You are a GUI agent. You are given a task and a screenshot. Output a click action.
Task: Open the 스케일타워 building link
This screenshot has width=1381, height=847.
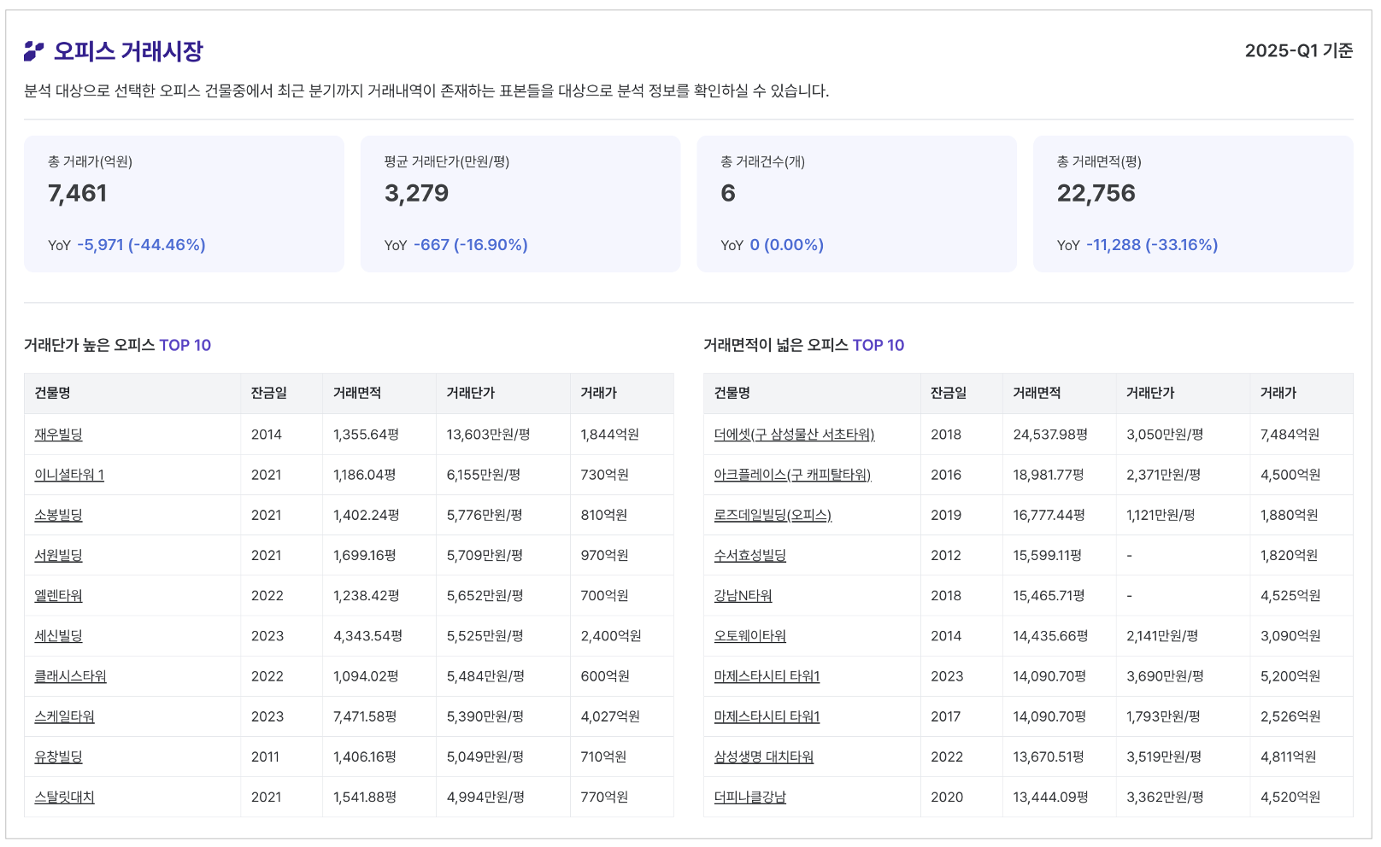click(x=64, y=716)
